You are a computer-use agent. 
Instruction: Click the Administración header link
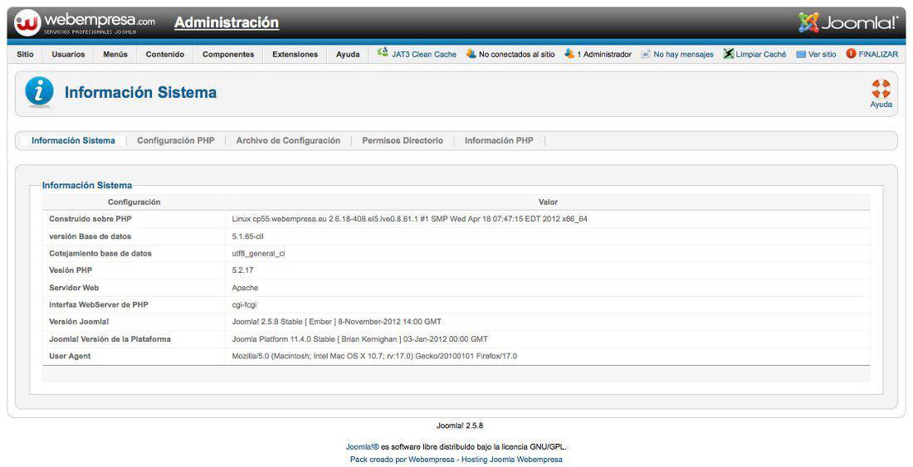click(227, 22)
